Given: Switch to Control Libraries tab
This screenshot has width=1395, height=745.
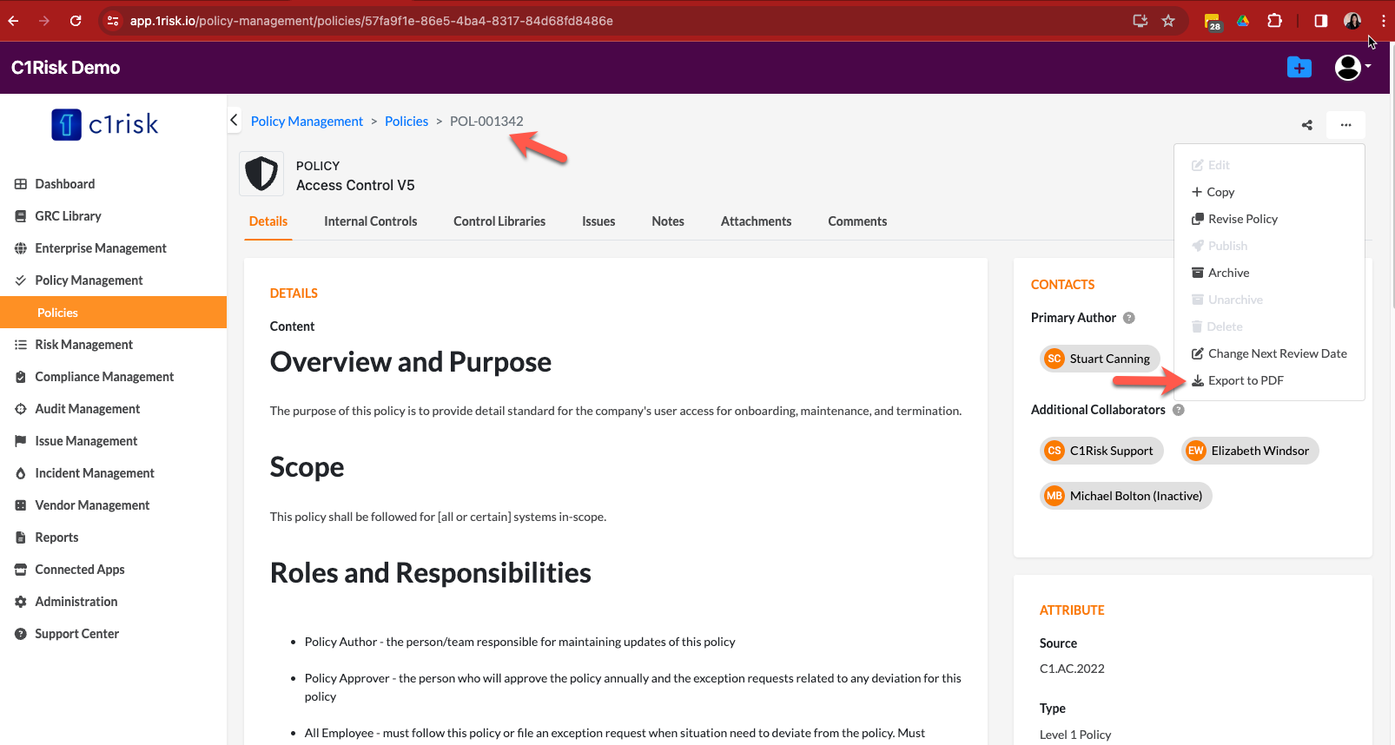Looking at the screenshot, I should pyautogui.click(x=499, y=221).
